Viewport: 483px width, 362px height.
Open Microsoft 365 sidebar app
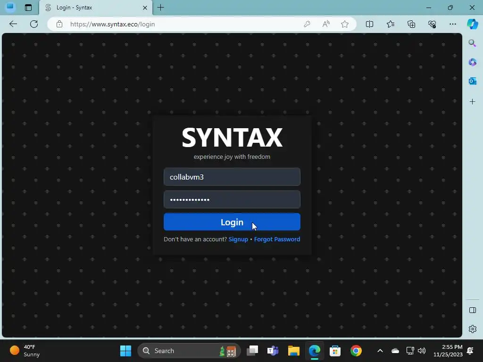pos(472,62)
